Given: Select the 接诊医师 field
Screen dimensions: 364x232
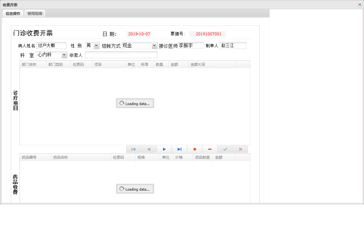Looking at the screenshot, I should (191, 46).
